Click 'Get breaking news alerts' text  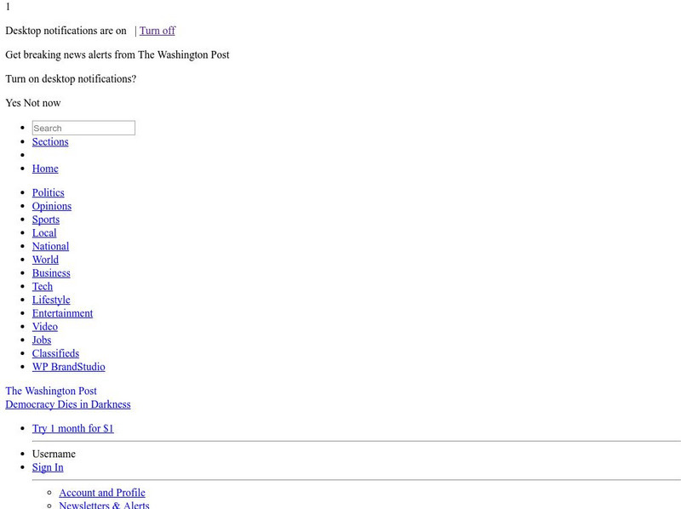tap(117, 55)
